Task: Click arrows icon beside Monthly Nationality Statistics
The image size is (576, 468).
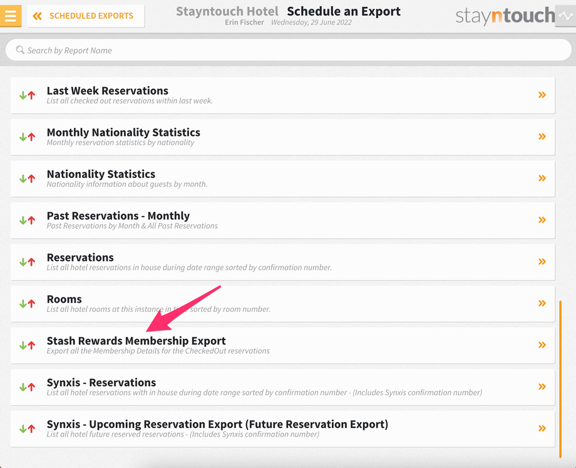Action: pos(27,137)
